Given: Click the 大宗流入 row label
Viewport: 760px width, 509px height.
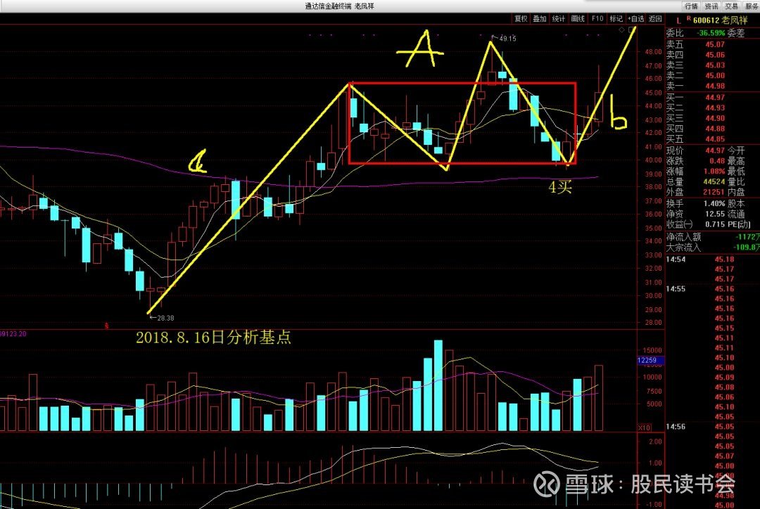Looking at the screenshot, I should pyautogui.click(x=683, y=247).
